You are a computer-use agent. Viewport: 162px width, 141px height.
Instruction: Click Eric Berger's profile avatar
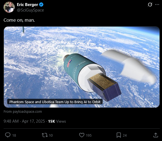click(9, 7)
